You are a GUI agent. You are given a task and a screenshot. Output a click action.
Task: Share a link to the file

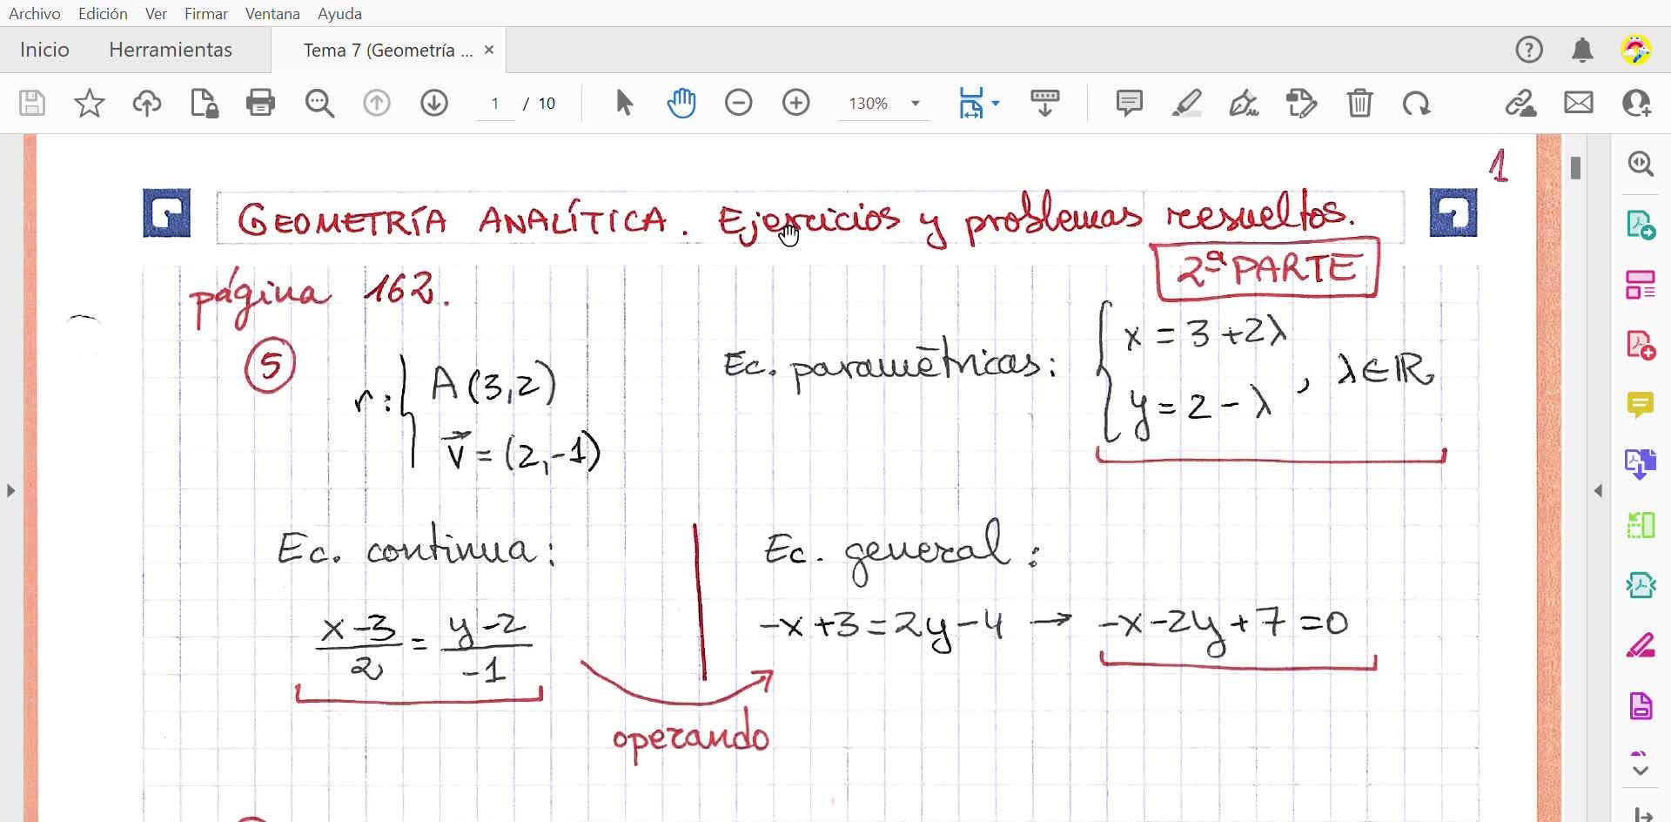point(1520,103)
